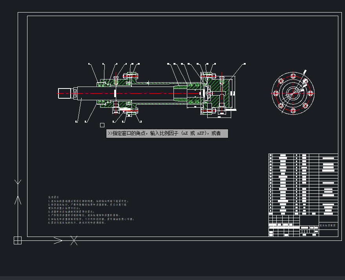Screen dimensions: 345x280
Task: Click the square pickbox cursor below the cylinder
Action: pos(102,125)
